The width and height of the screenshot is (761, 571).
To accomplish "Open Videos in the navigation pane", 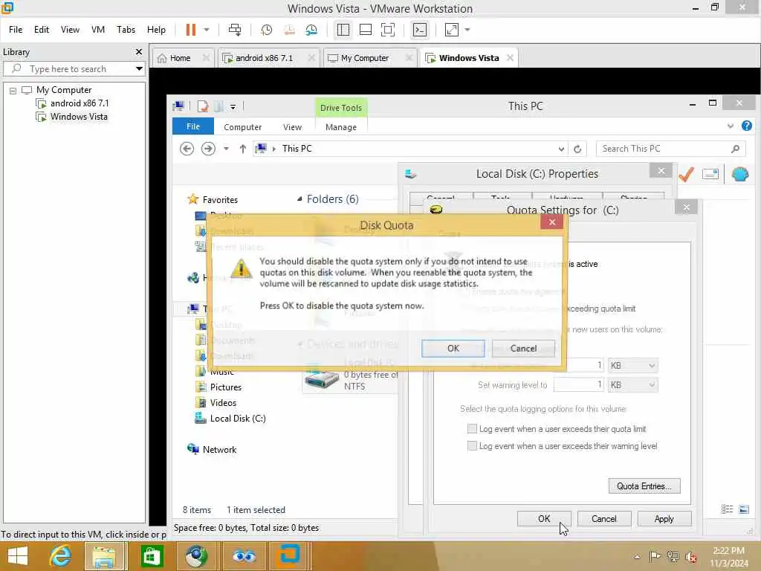I will (223, 402).
